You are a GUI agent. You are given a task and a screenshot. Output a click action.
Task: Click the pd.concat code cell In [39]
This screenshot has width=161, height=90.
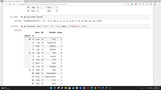(87, 26)
